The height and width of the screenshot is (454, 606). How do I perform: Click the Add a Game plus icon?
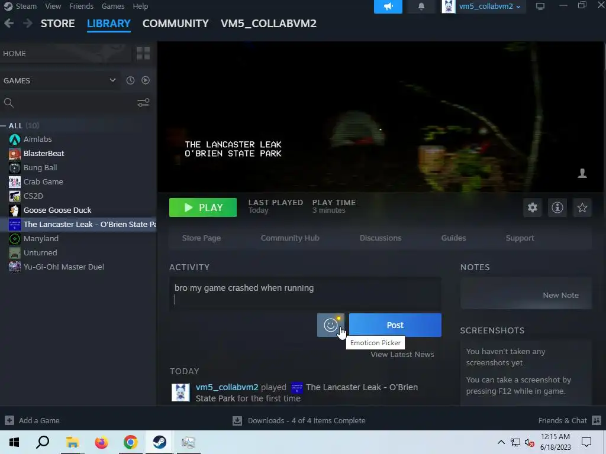[x=9, y=420]
